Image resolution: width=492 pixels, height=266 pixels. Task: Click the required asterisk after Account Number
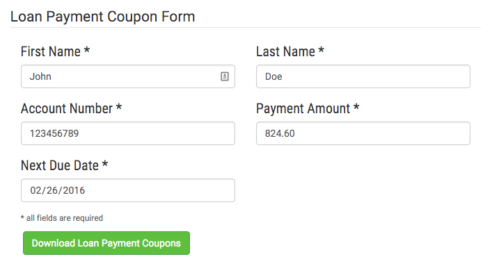[119, 107]
